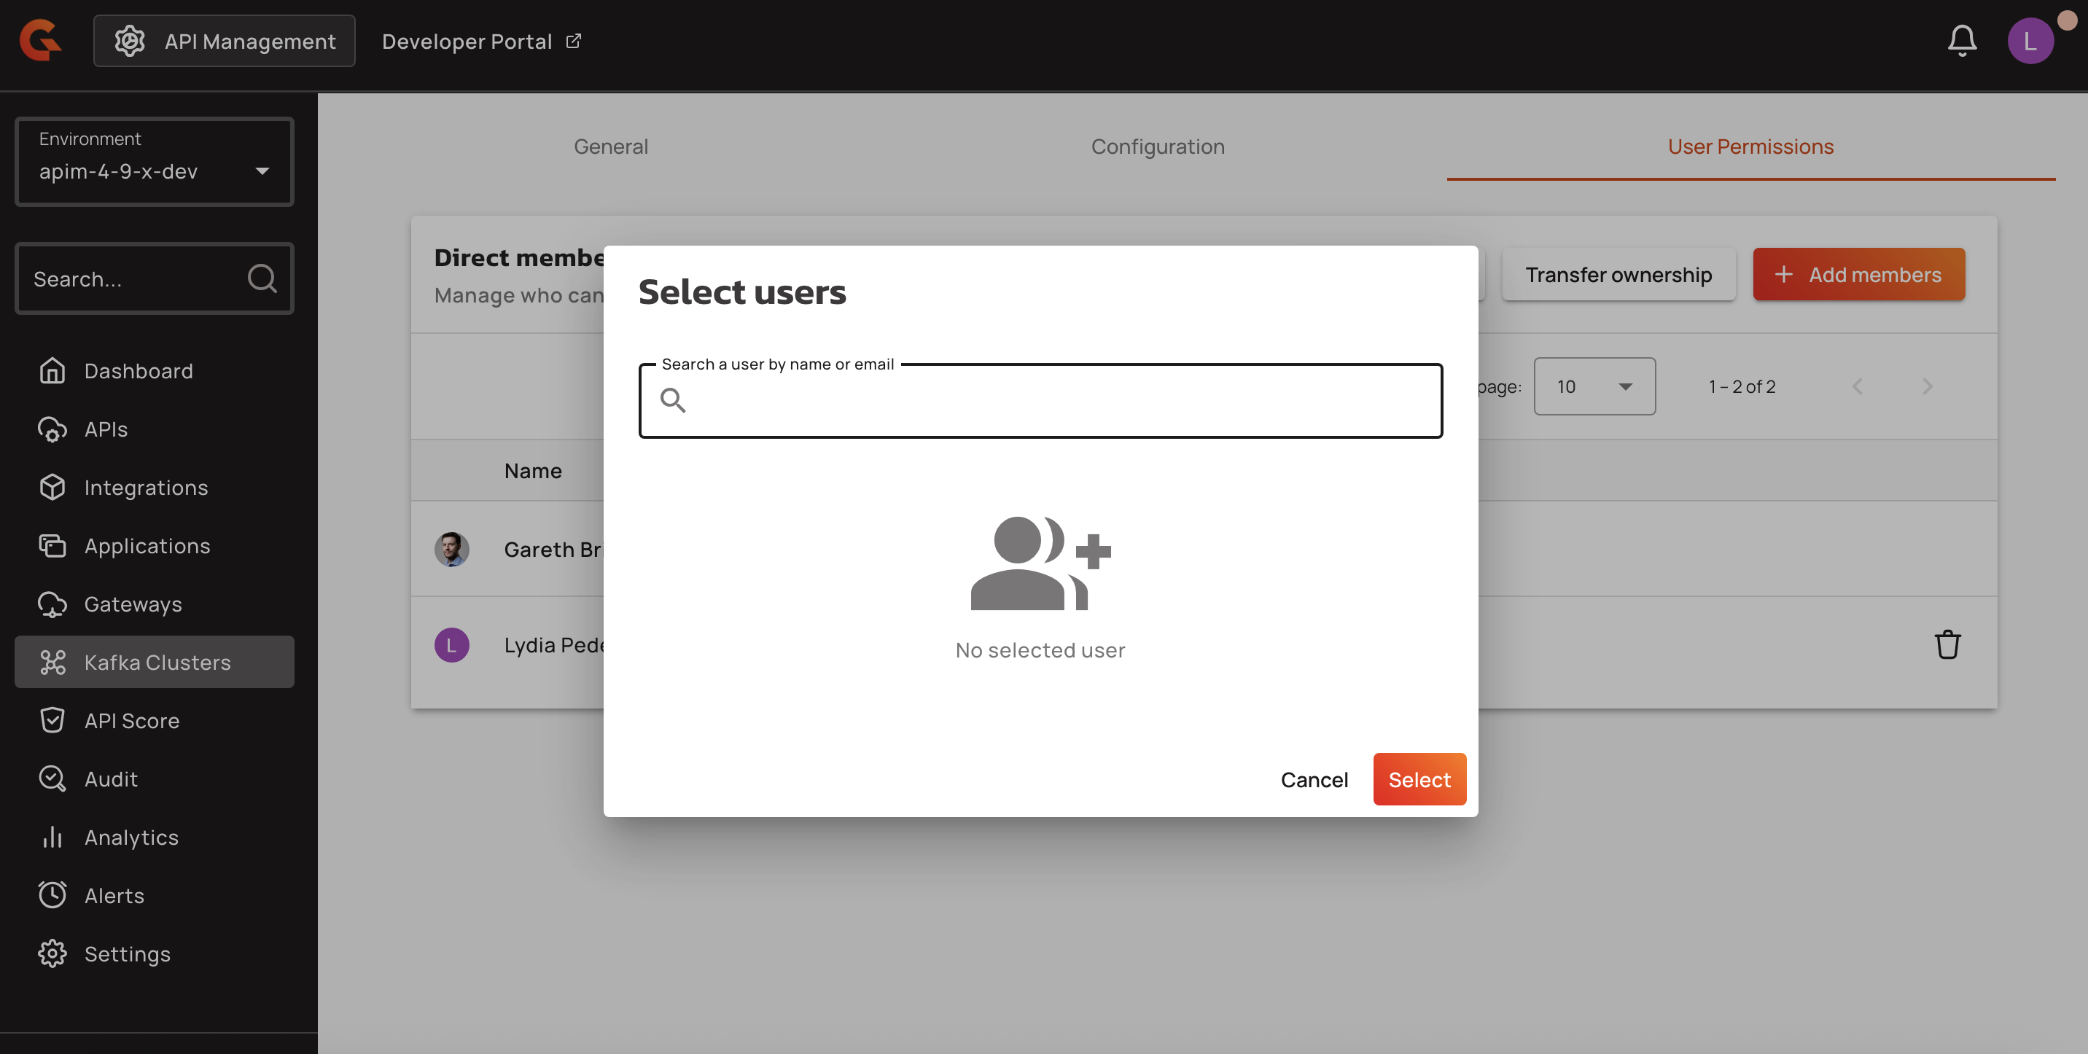Click the notifications bell icon

pos(1962,41)
